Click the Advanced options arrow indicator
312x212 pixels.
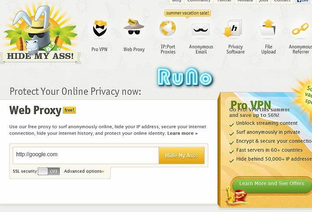pos(103,172)
